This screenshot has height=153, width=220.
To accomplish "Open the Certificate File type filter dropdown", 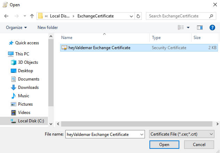I will click(x=182, y=134).
